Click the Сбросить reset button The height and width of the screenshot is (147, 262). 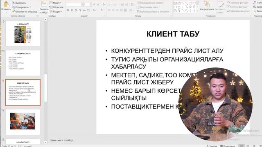[56, 7]
